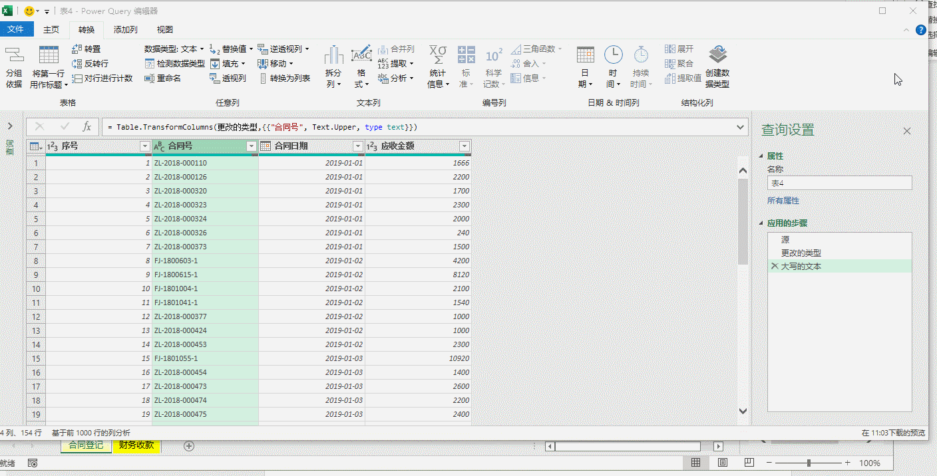Close the Query Settings (查询设置) pane

click(x=906, y=132)
